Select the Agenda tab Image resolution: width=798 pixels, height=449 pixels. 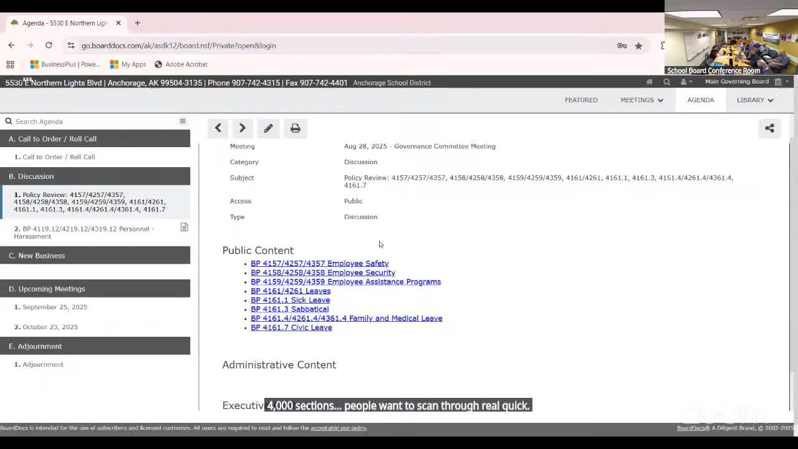pos(701,100)
